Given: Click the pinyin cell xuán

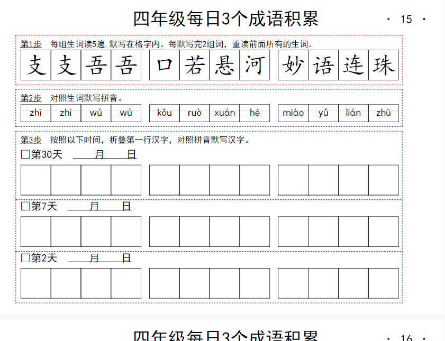Looking at the screenshot, I should [225, 113].
